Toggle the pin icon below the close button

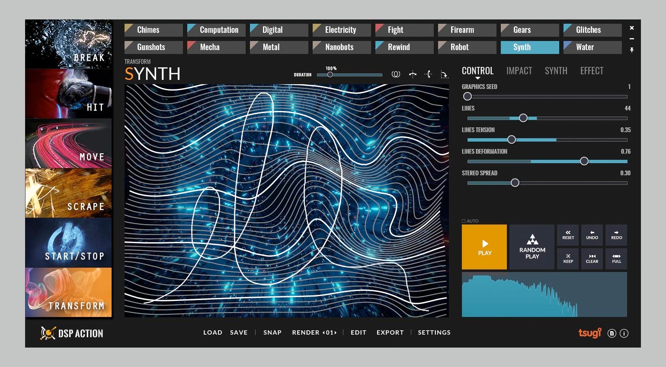[x=632, y=50]
